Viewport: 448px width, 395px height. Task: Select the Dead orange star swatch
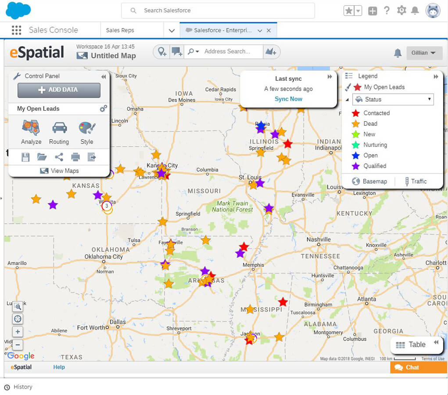[x=356, y=124]
